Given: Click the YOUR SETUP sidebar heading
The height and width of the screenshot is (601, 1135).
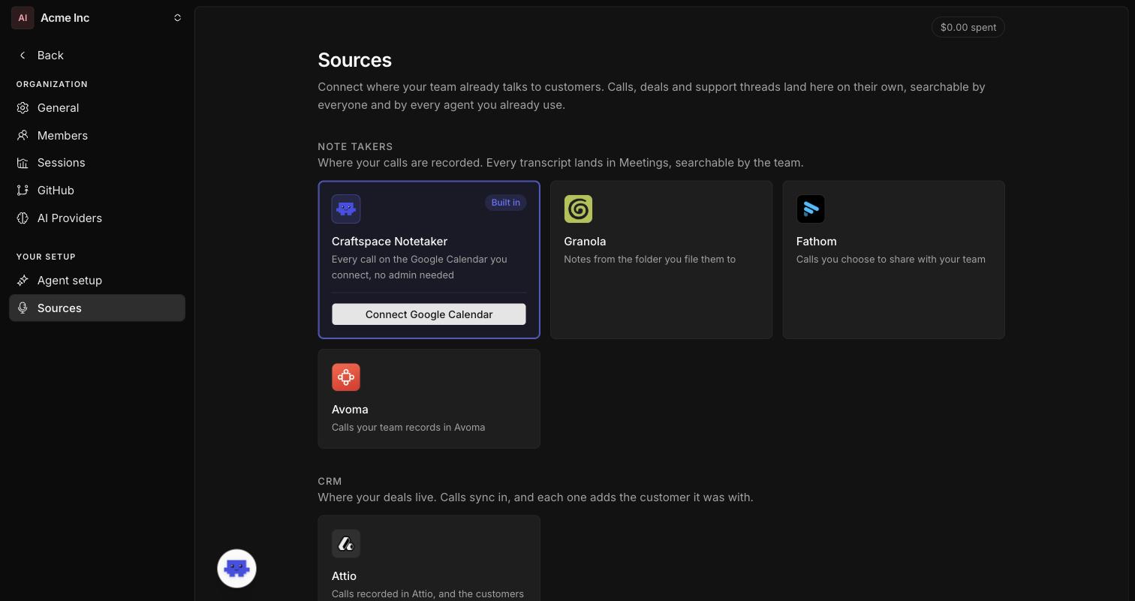Looking at the screenshot, I should tap(46, 257).
